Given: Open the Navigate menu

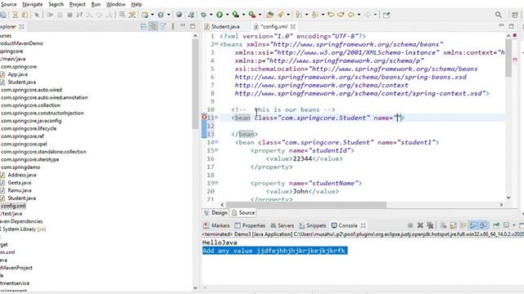Looking at the screenshot, I should [33, 4].
